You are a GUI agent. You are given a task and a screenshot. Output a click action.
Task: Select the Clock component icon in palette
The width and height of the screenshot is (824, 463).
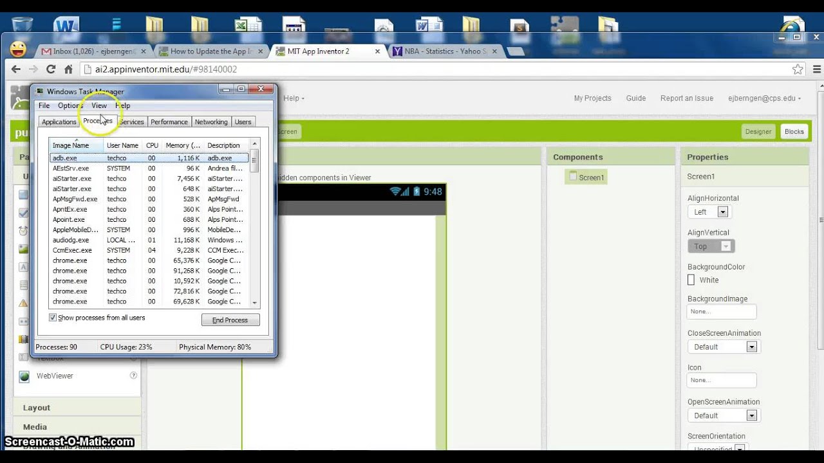pos(24,231)
